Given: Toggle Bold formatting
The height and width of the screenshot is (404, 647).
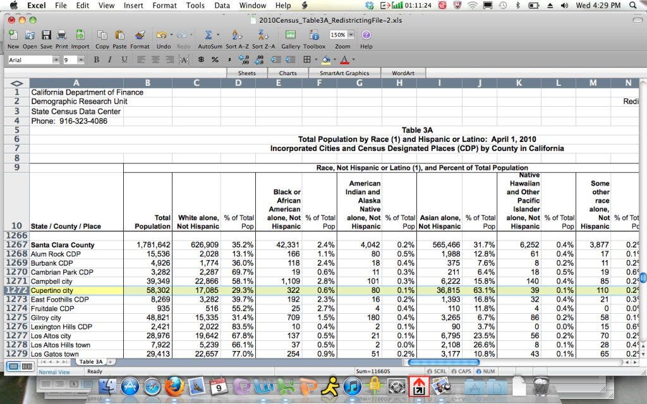Looking at the screenshot, I should click(x=96, y=60).
